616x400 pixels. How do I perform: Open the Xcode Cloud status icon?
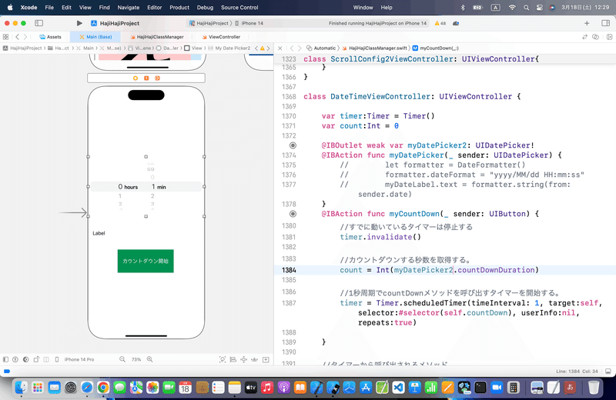[456, 23]
